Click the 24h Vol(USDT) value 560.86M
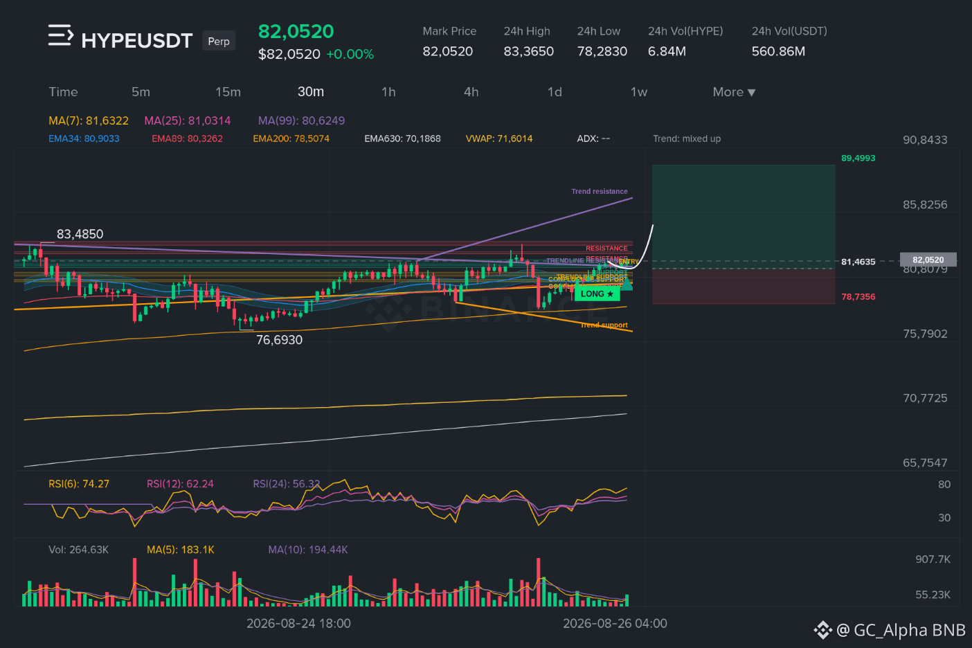The image size is (972, 648). tap(778, 51)
